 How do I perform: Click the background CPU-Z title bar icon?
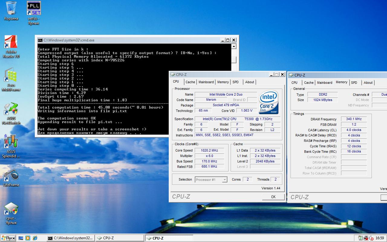(291, 75)
